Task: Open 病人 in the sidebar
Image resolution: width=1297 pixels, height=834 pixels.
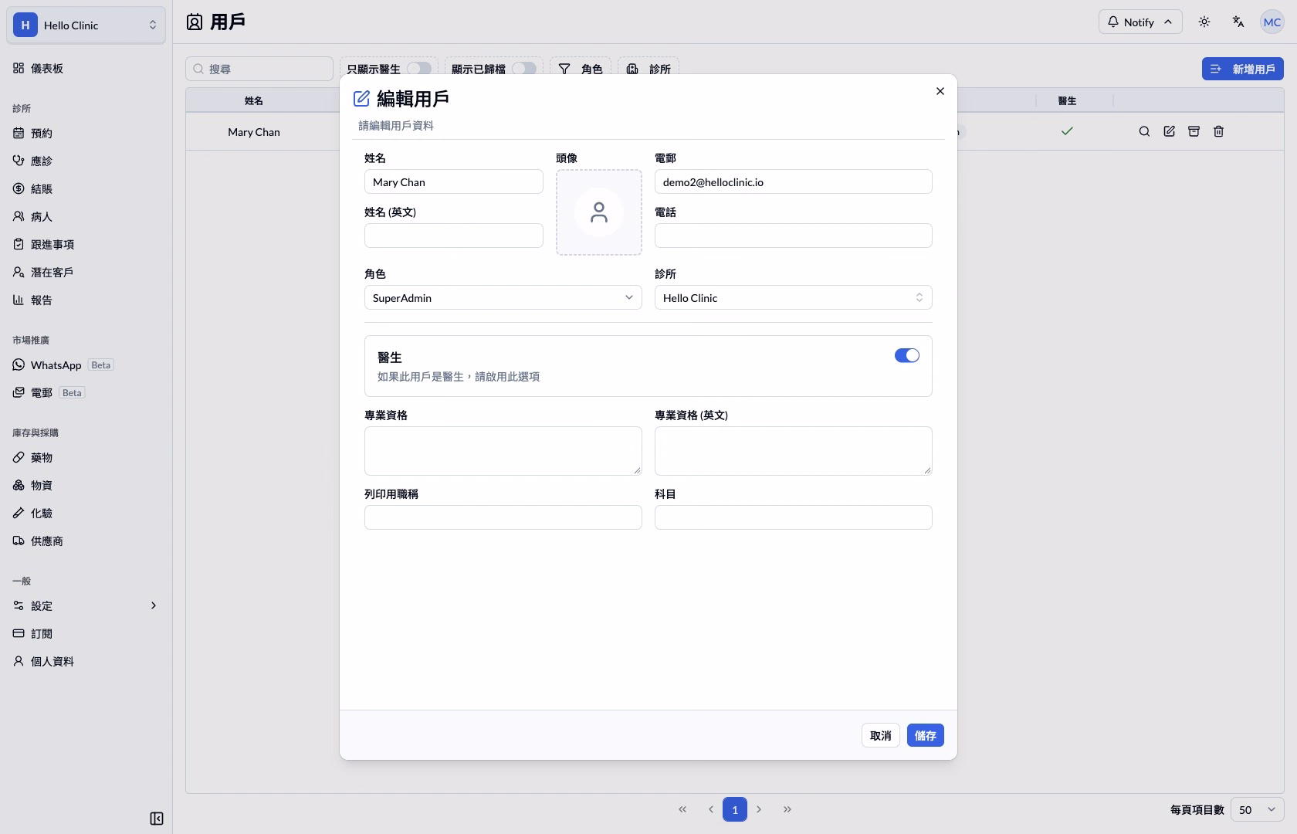Action: coord(86,216)
